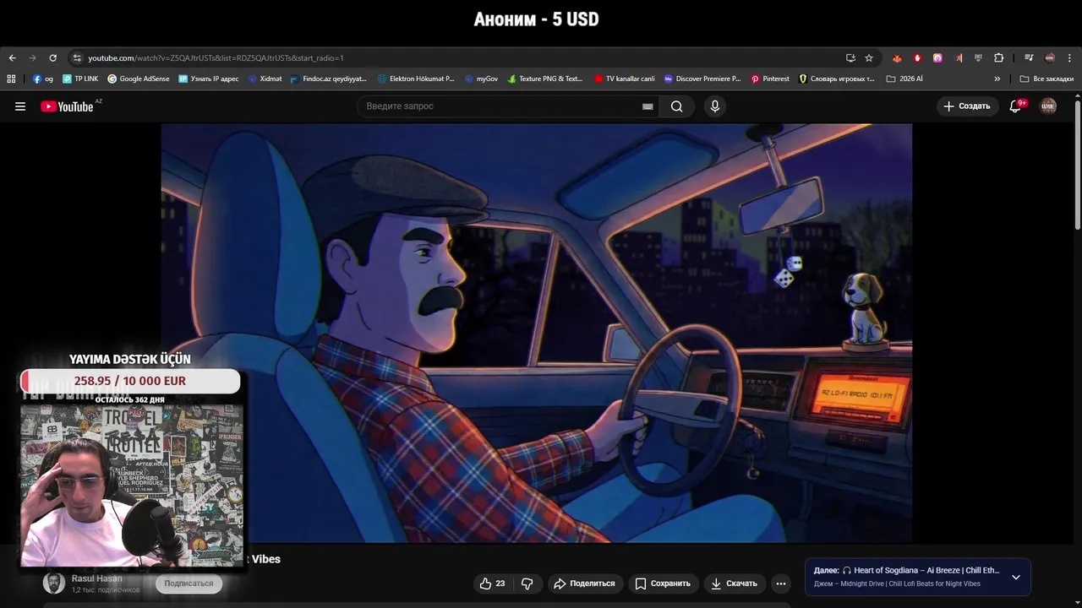Click the Далее: Heart of Sogdiana text
The height and width of the screenshot is (608, 1082).
tap(906, 571)
